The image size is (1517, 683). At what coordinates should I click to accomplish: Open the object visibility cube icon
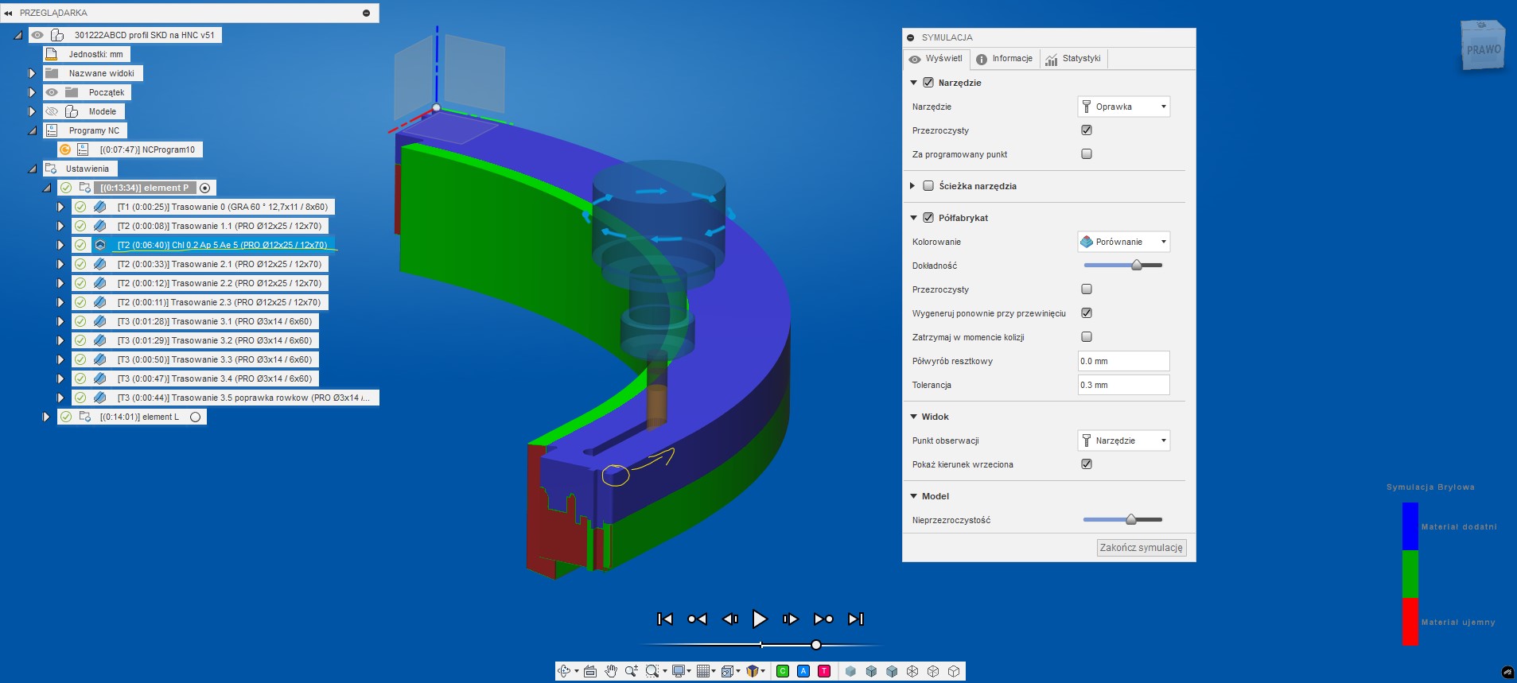coord(753,671)
